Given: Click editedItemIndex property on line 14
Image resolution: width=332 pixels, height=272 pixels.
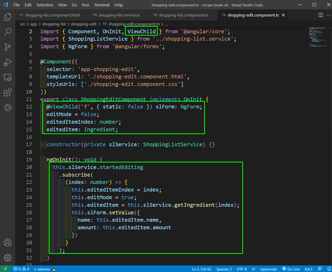Looking at the screenshot, I should (70, 122).
